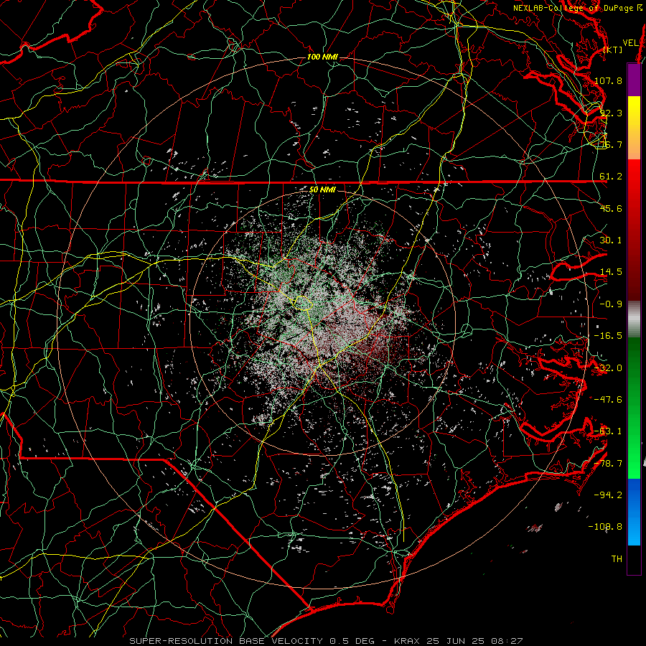This screenshot has width=646, height=646.
Task: Click the -78.7 scale value
Action: [608, 464]
